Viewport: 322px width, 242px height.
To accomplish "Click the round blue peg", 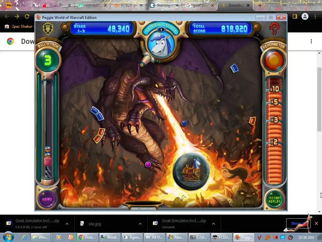I will (184, 123).
